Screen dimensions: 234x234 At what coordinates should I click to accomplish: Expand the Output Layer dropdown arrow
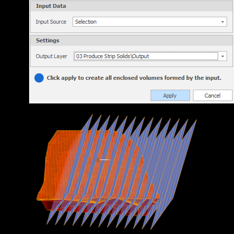coord(223,56)
